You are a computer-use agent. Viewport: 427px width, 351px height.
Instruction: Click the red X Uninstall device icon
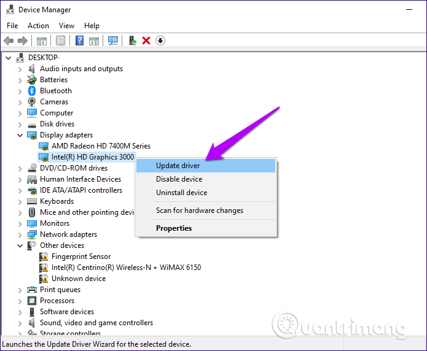[x=146, y=41]
